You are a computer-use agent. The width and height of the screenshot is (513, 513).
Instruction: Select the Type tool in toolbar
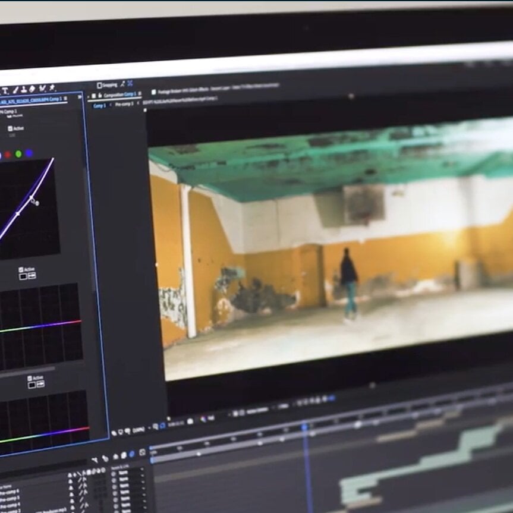pyautogui.click(x=5, y=91)
